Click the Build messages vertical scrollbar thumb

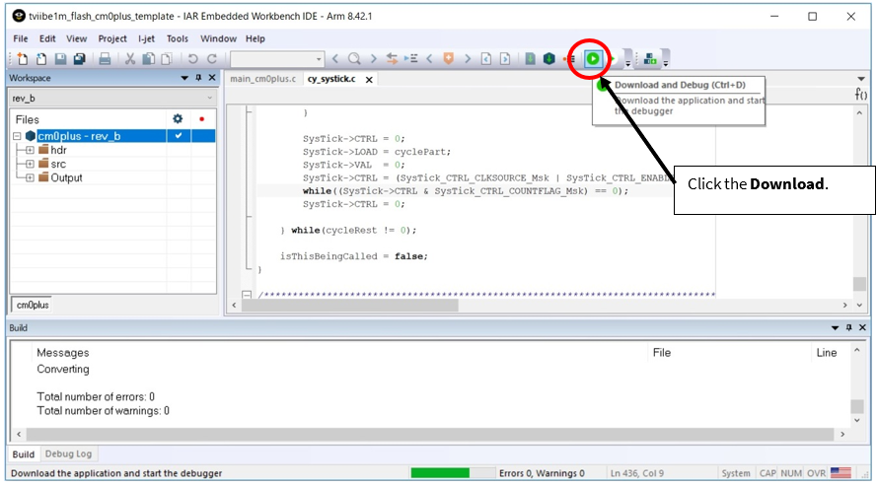click(857, 406)
